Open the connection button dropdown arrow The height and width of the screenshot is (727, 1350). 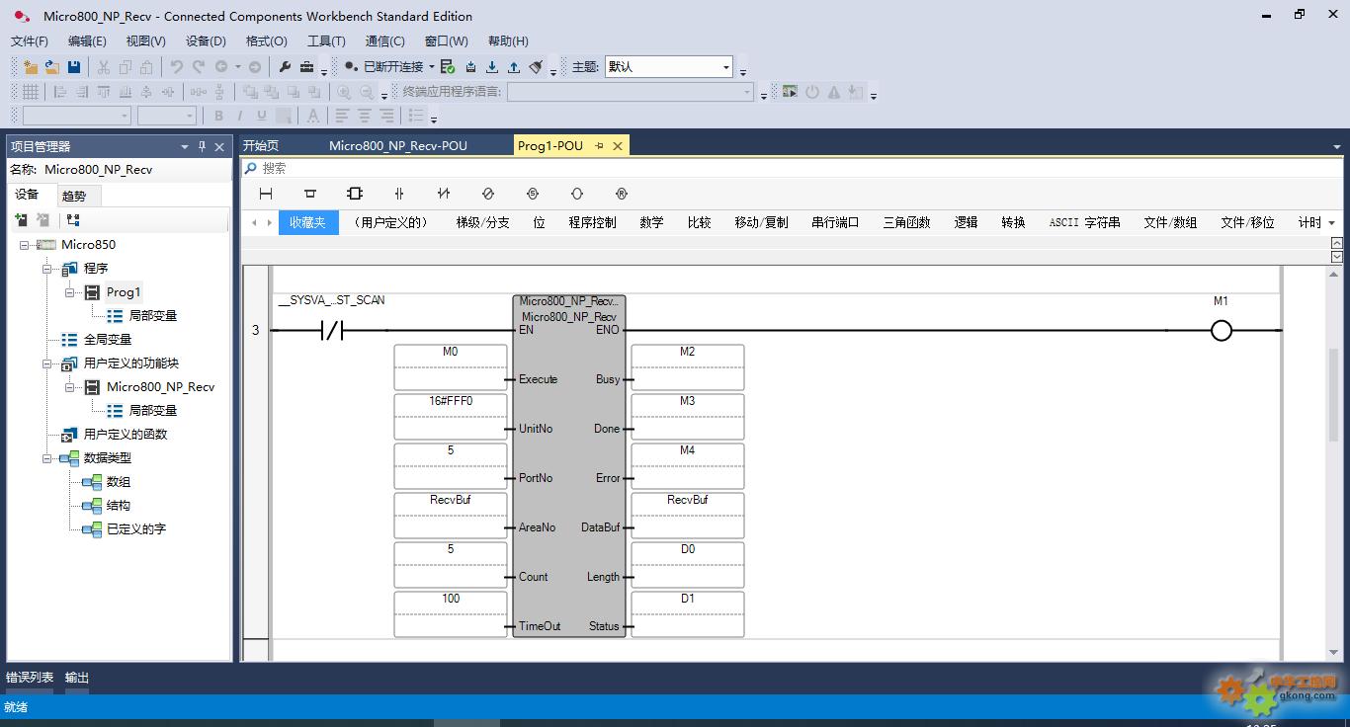tap(432, 67)
